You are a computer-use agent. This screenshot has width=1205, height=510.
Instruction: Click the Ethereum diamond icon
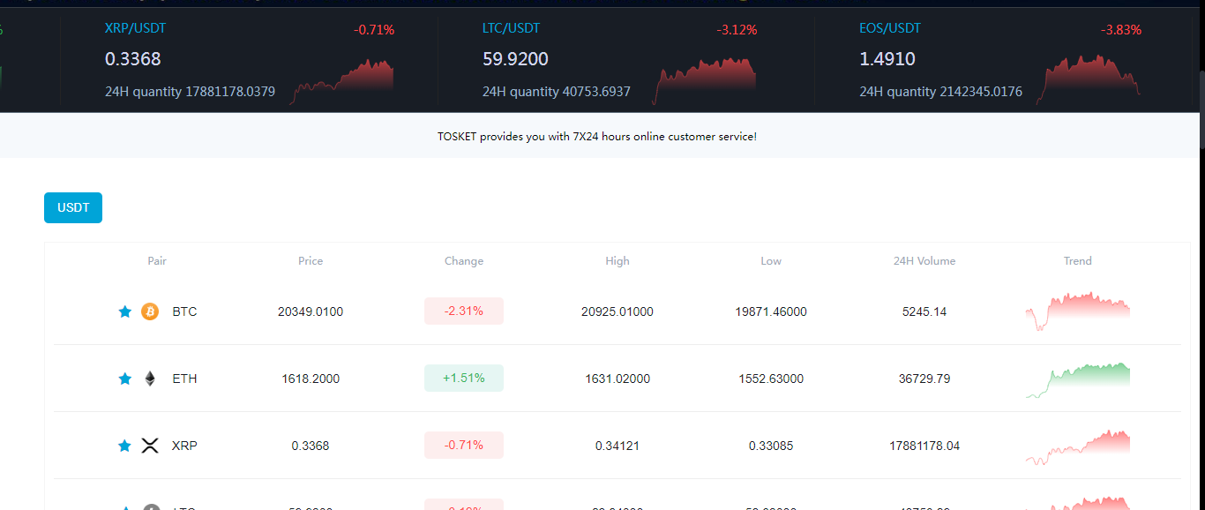(x=150, y=379)
